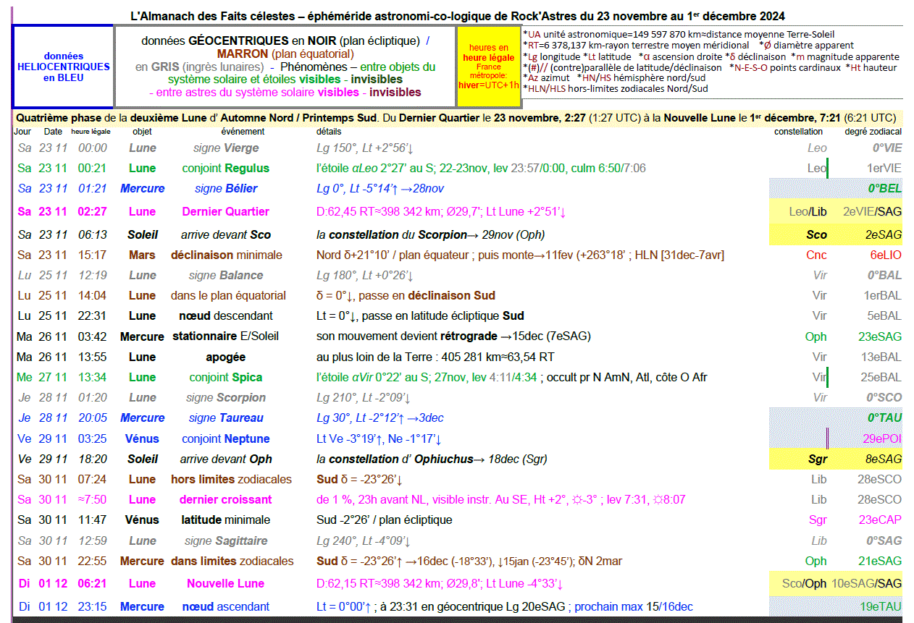Screen dimensions: 914x623
Task: Click the '0°TAU' zodiac degree cell
Action: pyautogui.click(x=884, y=418)
